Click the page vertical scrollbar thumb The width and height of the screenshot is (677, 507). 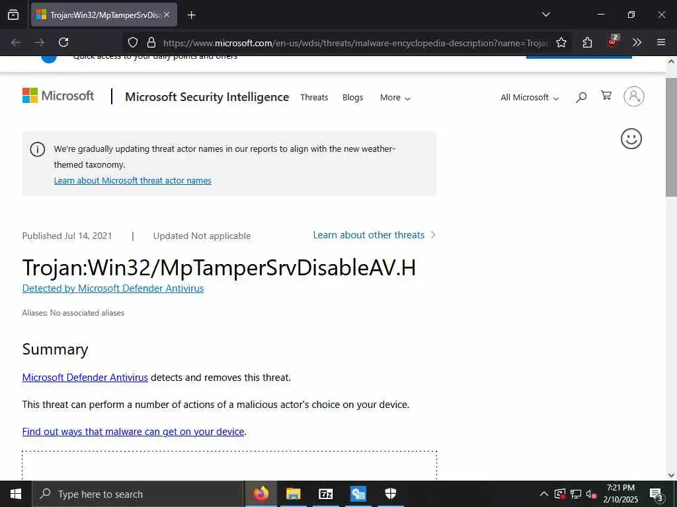[x=671, y=137]
